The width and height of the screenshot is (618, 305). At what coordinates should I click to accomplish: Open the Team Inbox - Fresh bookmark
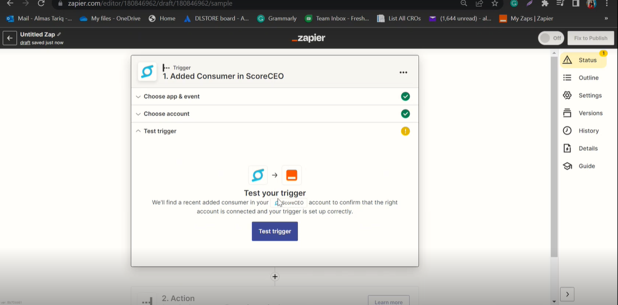pos(337,18)
